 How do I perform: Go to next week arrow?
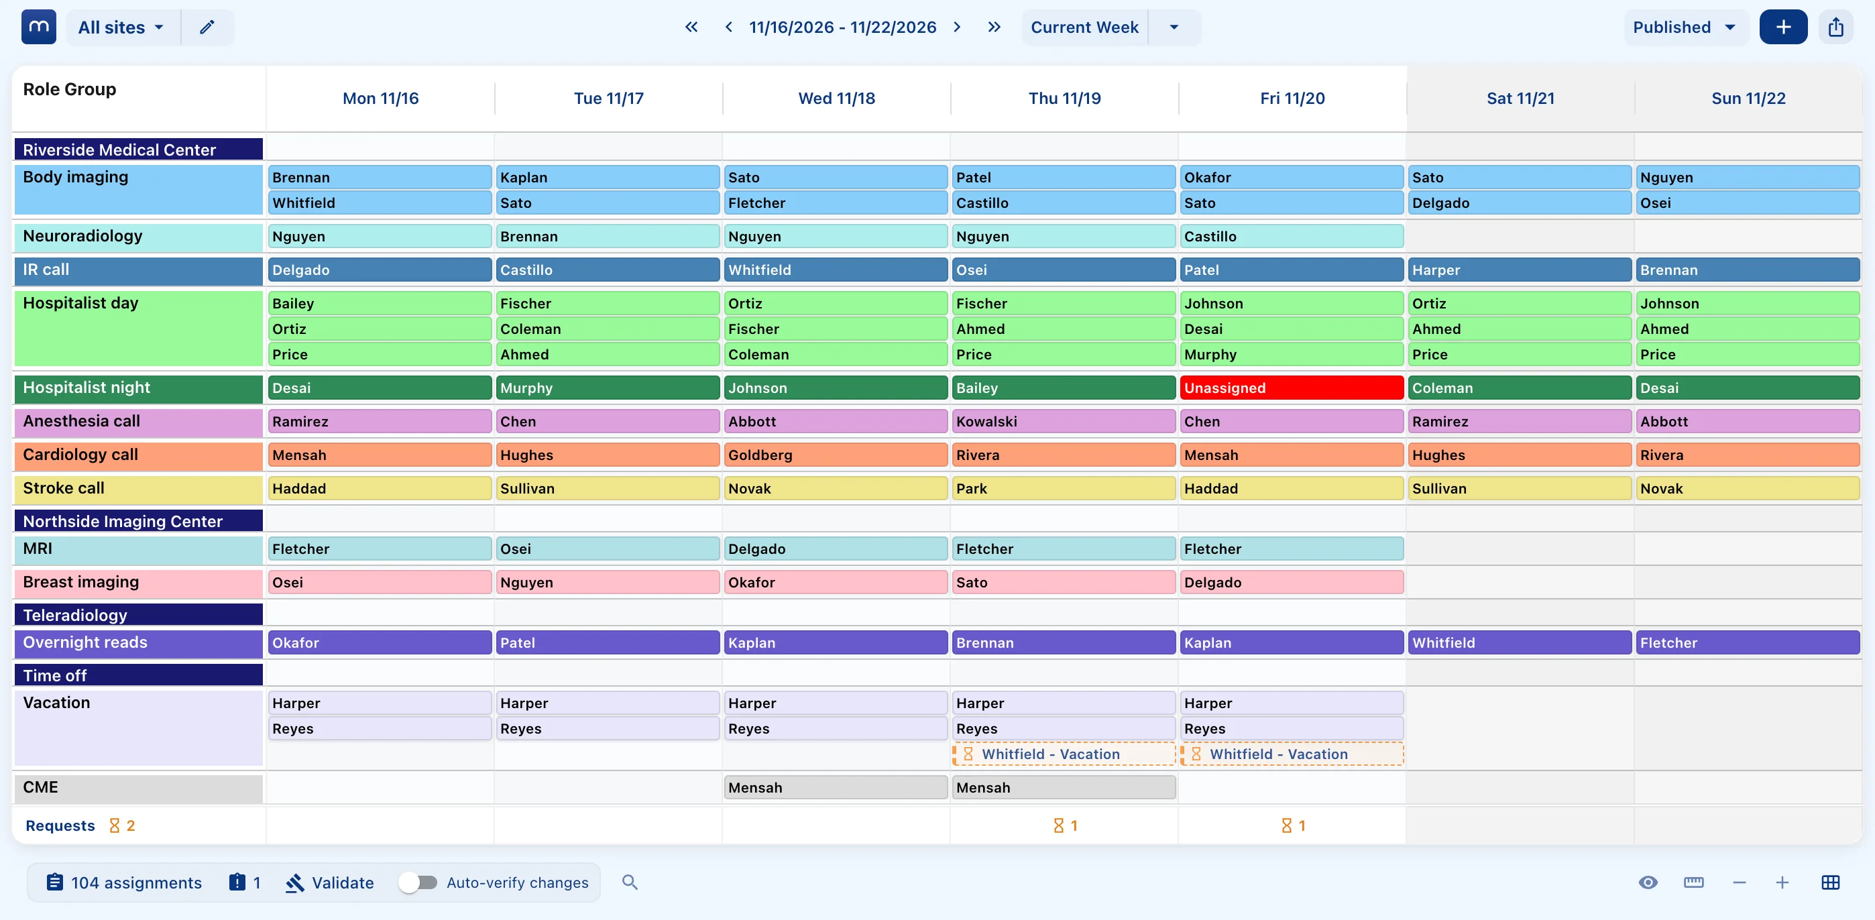pos(957,27)
